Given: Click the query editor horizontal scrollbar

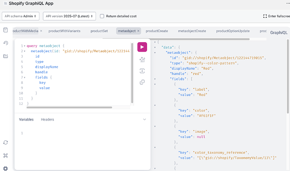Looking at the screenshot, I should pos(69,107).
